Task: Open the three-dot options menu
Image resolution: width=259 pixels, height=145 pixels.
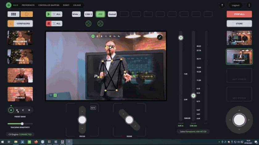Action: click(249, 5)
